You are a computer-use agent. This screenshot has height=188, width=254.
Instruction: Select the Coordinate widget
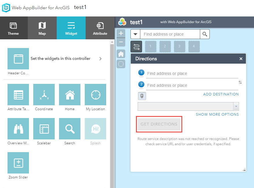[x=44, y=95]
